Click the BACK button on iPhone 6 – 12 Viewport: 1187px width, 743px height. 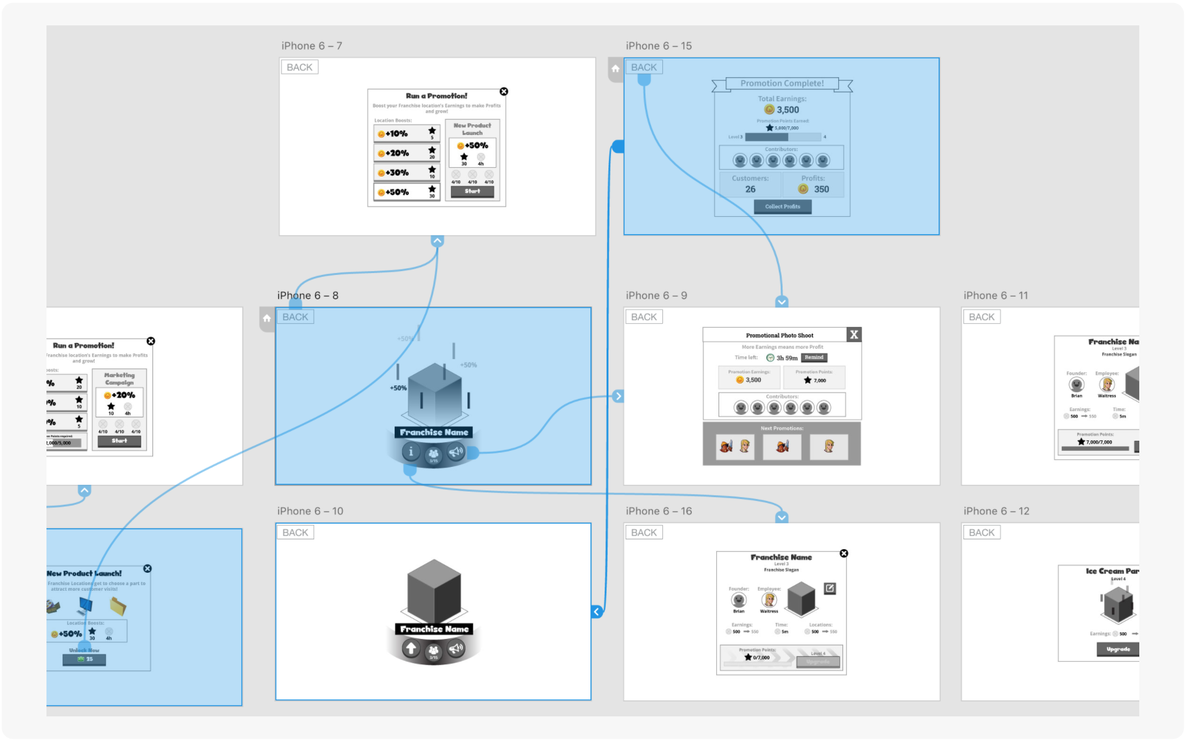tap(981, 532)
